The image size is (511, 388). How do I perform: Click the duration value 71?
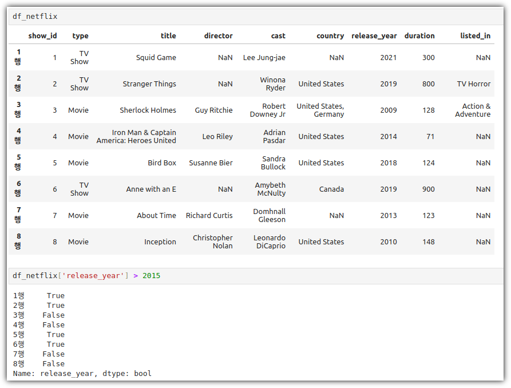(x=430, y=137)
